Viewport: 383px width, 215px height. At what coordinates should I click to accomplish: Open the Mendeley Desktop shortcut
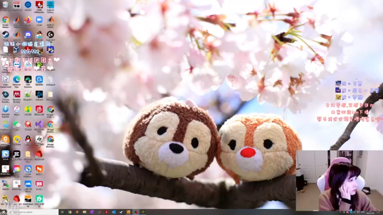click(17, 94)
